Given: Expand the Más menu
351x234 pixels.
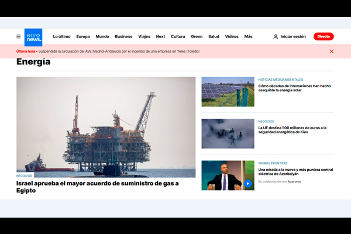Looking at the screenshot, I should (249, 36).
